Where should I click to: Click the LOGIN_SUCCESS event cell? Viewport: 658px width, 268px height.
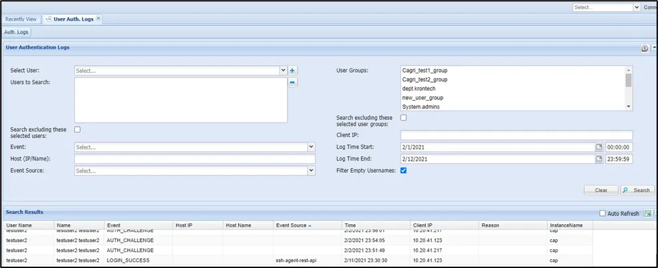[138, 260]
